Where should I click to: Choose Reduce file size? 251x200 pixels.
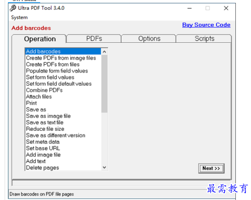(x=63, y=129)
